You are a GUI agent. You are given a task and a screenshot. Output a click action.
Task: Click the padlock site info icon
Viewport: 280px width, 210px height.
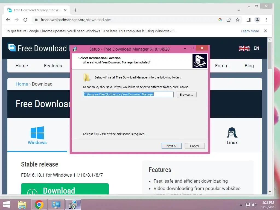point(36,20)
